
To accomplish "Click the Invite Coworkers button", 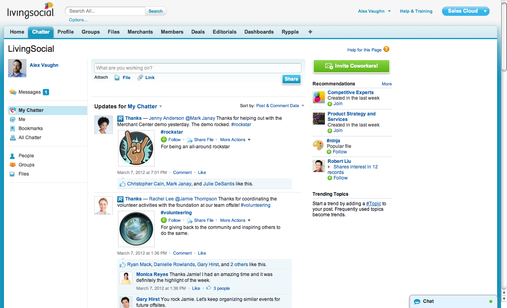I will click(351, 66).
